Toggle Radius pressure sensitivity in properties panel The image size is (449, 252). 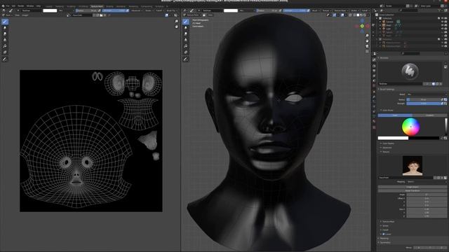[x=442, y=99]
